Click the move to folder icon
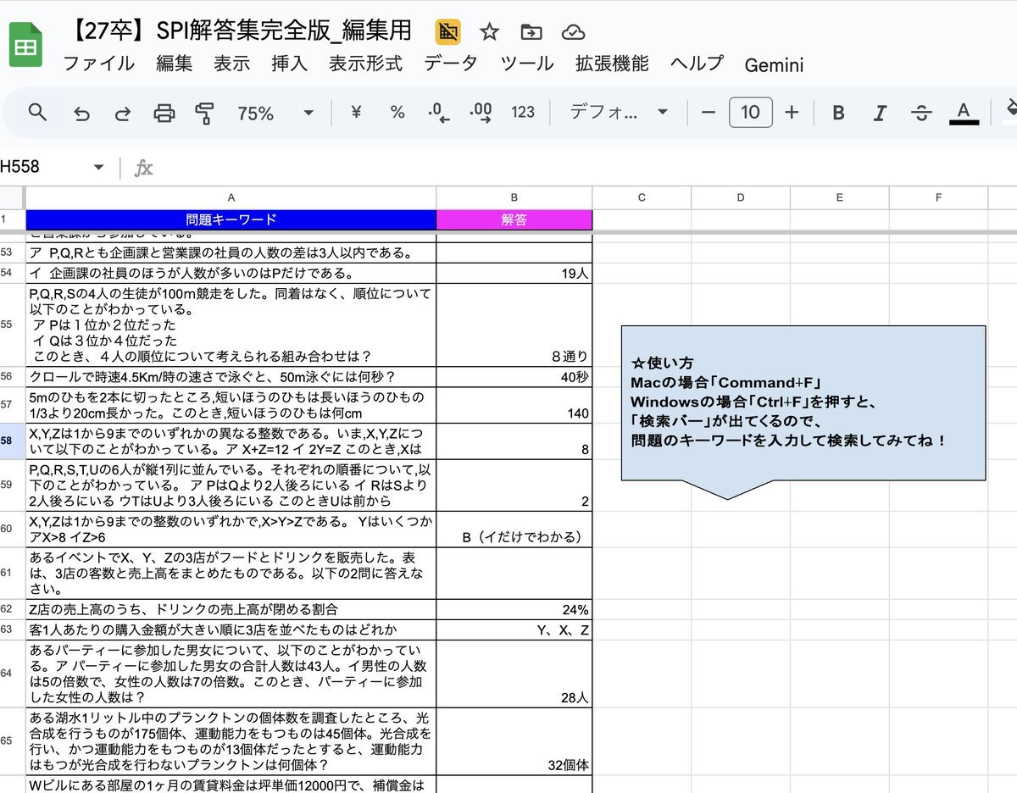 pos(531,32)
